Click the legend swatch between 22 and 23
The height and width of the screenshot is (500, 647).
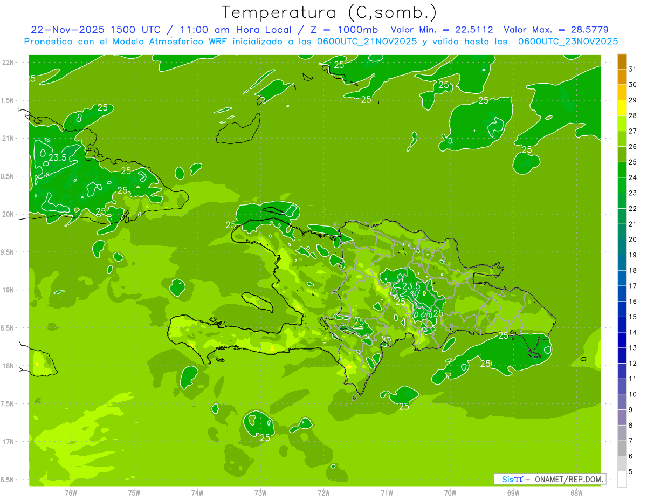click(x=622, y=201)
